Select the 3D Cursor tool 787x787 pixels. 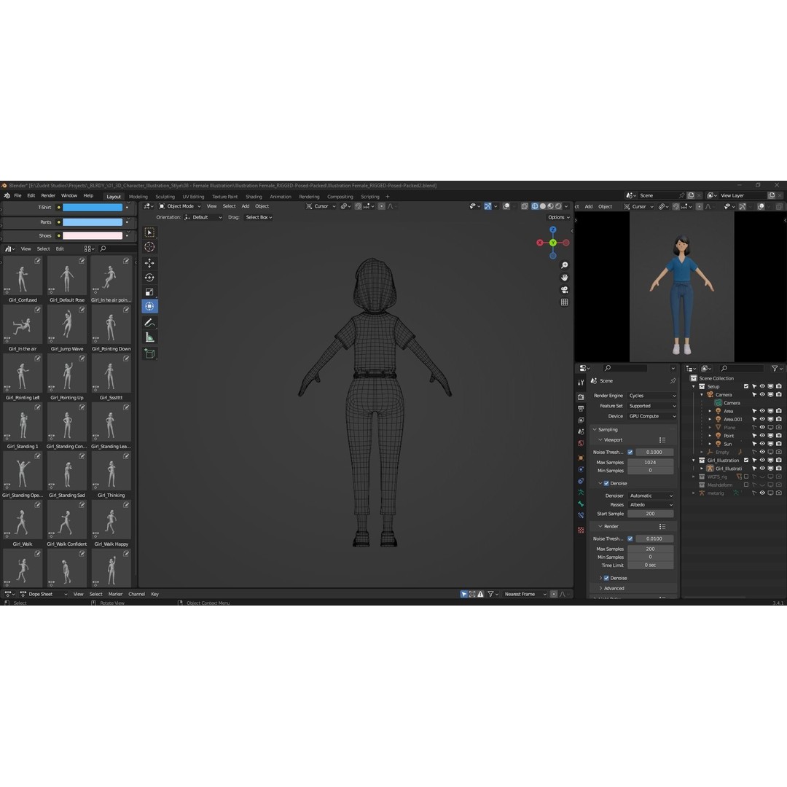(x=149, y=247)
